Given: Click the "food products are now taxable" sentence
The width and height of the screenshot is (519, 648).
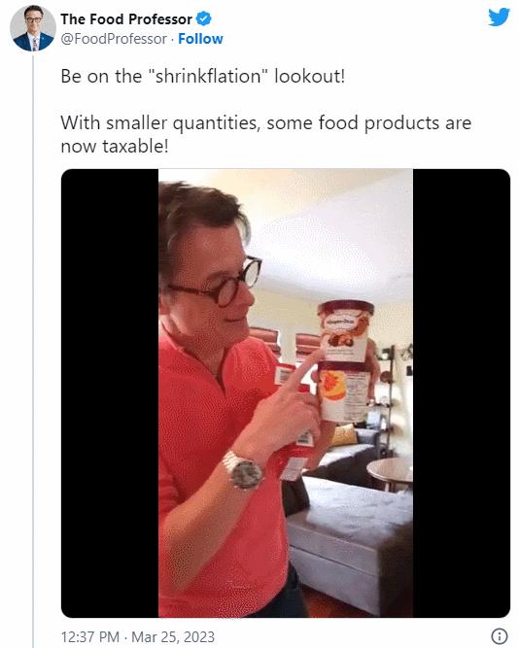Looking at the screenshot, I should tap(266, 134).
